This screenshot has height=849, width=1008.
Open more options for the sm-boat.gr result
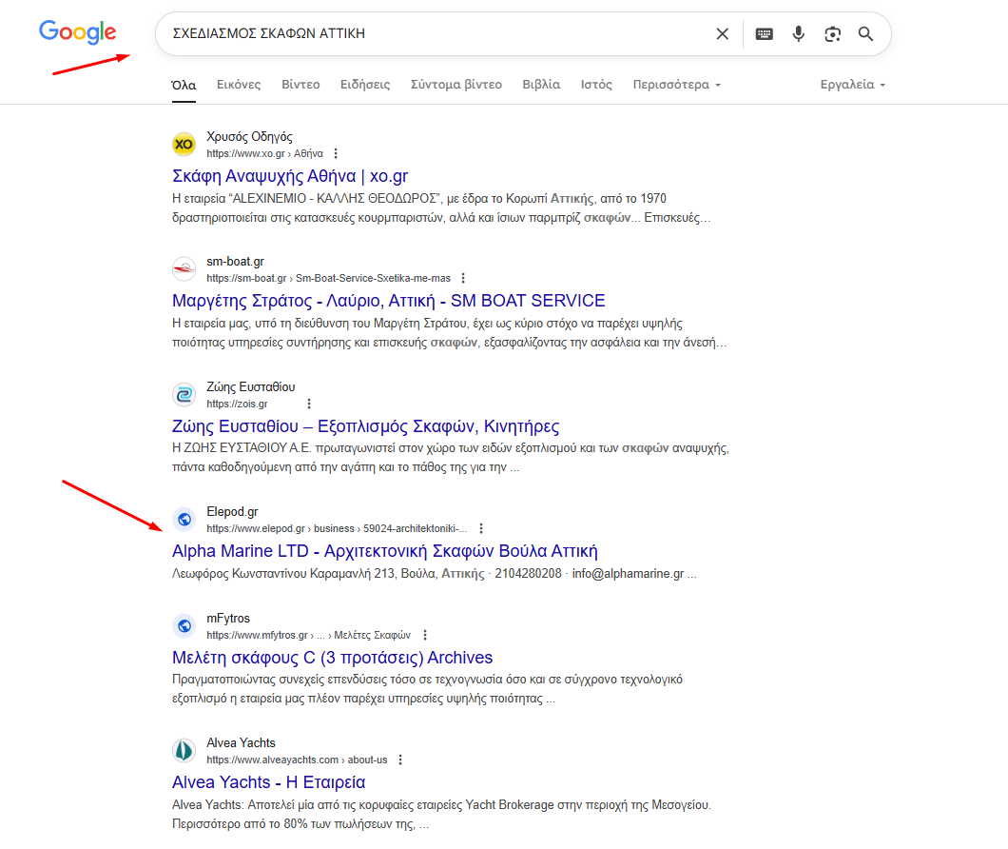[x=463, y=278]
